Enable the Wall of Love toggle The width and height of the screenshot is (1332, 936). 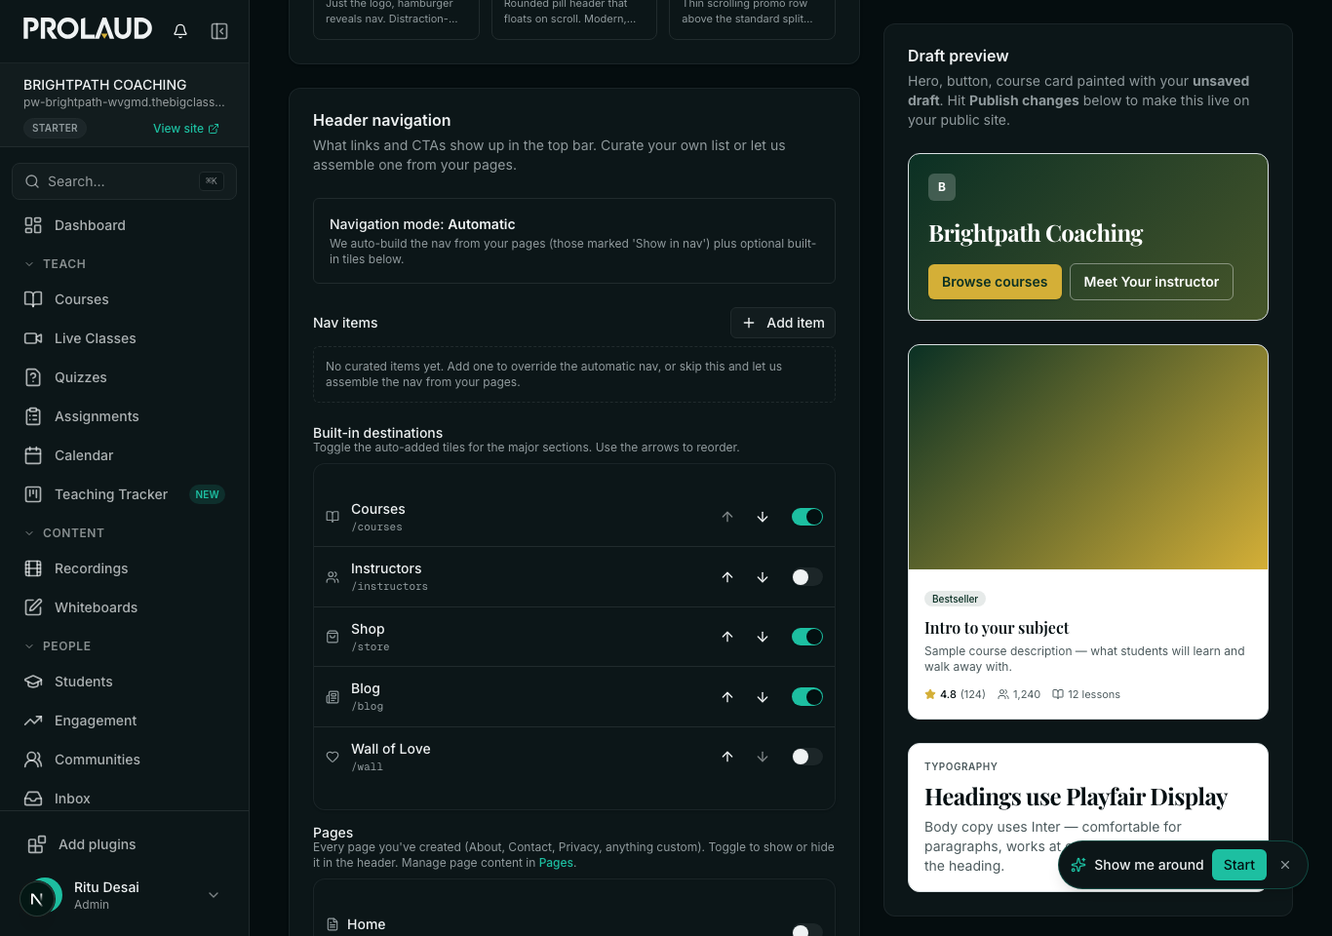pos(807,757)
